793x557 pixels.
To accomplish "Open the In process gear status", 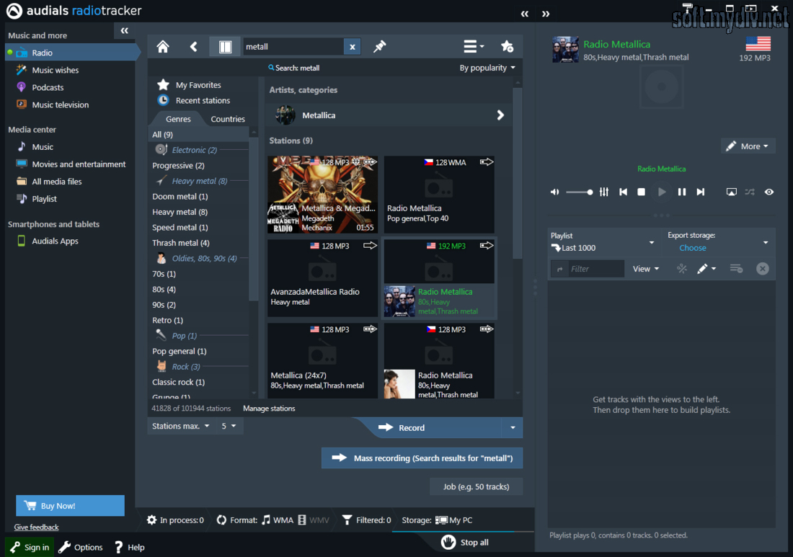I will tap(175, 520).
